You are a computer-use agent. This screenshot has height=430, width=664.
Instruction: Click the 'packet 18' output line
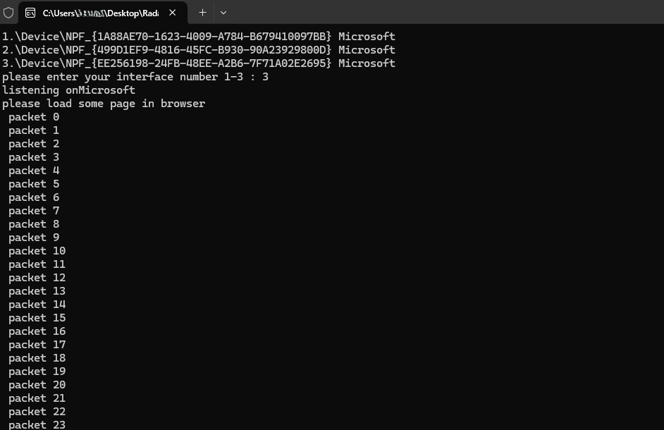[x=37, y=358]
